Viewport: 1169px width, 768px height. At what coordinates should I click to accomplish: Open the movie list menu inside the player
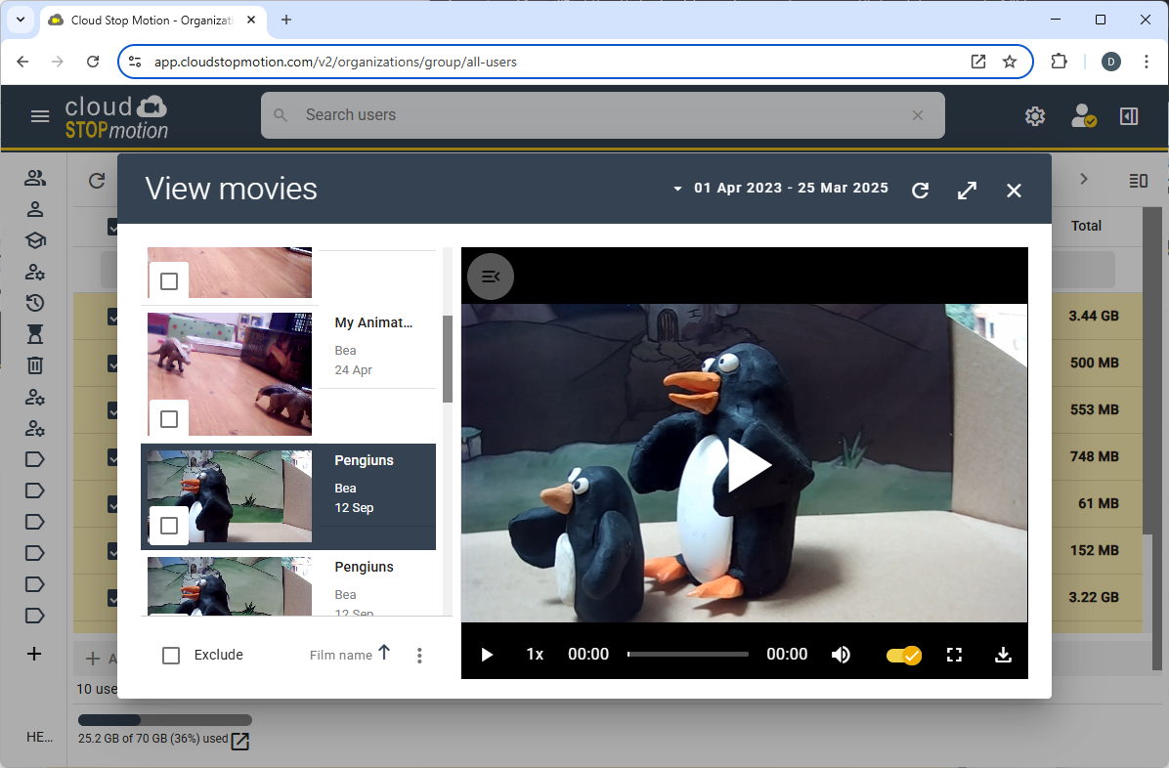(490, 277)
